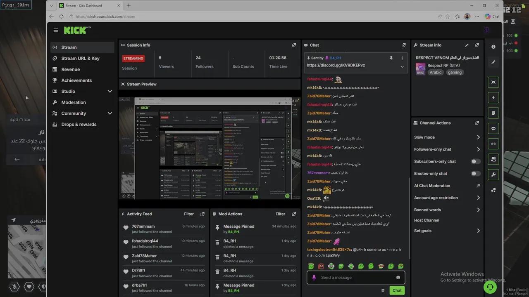Image resolution: width=529 pixels, height=297 pixels.
Task: Expand the Community sidebar section
Action: [110, 113]
